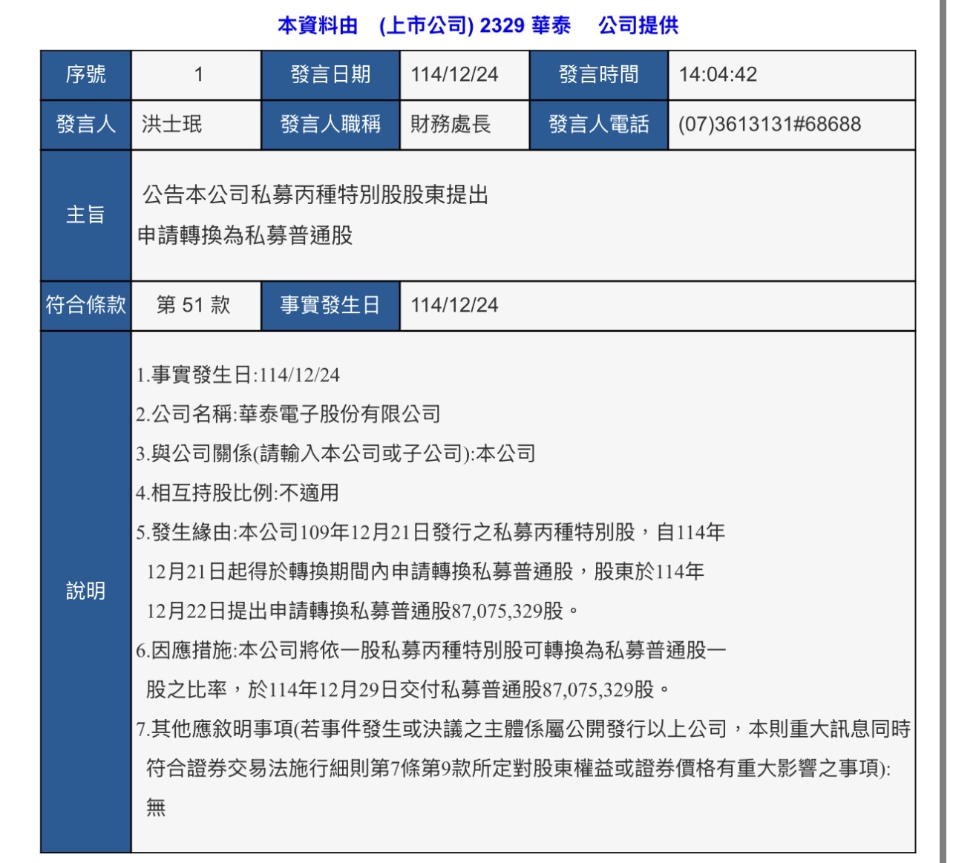Viewport: 953px width, 863px height.
Task: Select the 主旨 row header
Action: 85,217
